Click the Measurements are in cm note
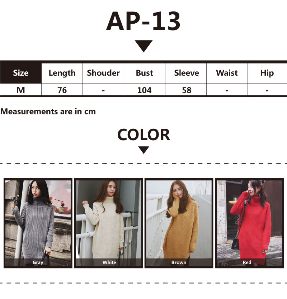The image size is (287, 299). (x=48, y=111)
